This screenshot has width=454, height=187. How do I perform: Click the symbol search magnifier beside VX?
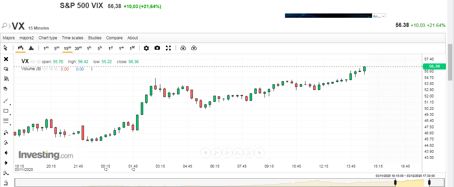[5, 26]
